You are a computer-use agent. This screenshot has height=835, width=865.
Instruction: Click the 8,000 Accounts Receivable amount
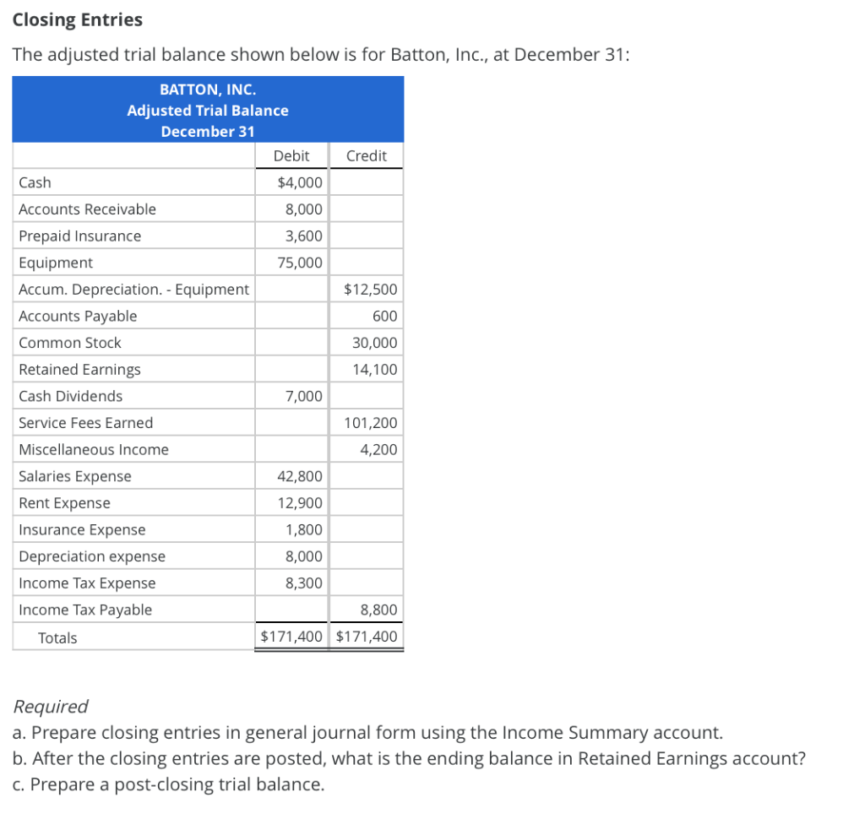pos(303,209)
